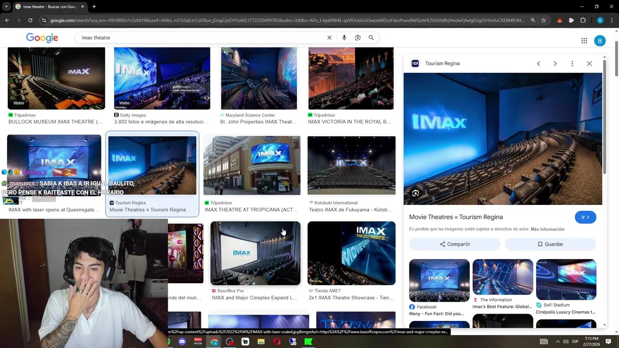This screenshot has width=619, height=348.
Task: Open the File Explorer taskbar icon
Action: click(x=261, y=342)
